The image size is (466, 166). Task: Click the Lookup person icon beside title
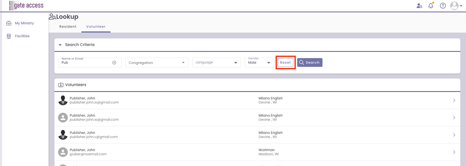click(x=52, y=17)
